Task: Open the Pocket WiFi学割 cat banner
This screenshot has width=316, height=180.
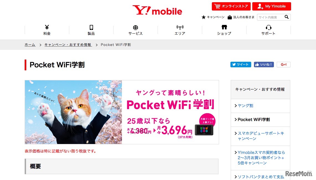Action: [x=122, y=112]
